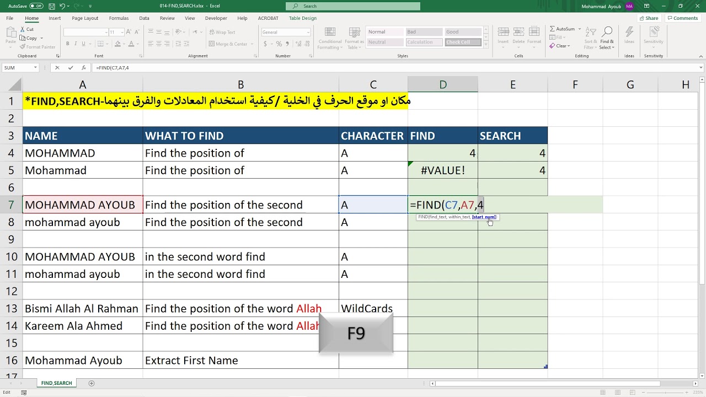
Task: Click the Search box in the title bar
Action: 353,6
